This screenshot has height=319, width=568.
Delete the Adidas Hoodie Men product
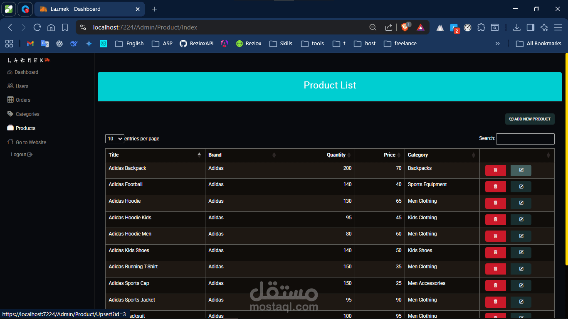pyautogui.click(x=496, y=236)
